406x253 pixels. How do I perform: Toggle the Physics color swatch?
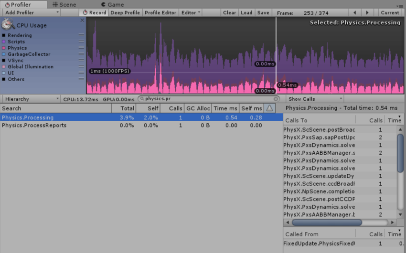tap(4, 48)
